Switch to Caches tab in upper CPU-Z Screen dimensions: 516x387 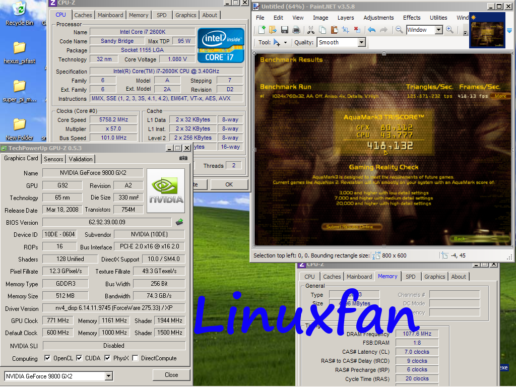(83, 15)
